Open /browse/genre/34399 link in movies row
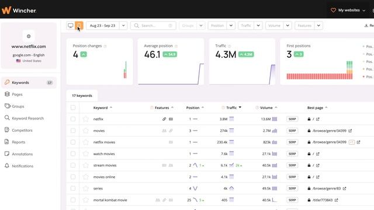Viewport: 374px width, 210px height. (x=330, y=131)
